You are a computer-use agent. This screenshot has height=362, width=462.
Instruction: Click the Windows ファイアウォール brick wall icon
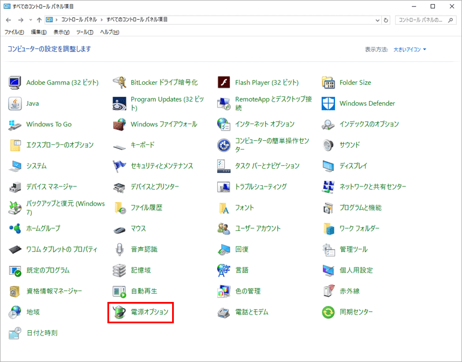[x=120, y=124]
